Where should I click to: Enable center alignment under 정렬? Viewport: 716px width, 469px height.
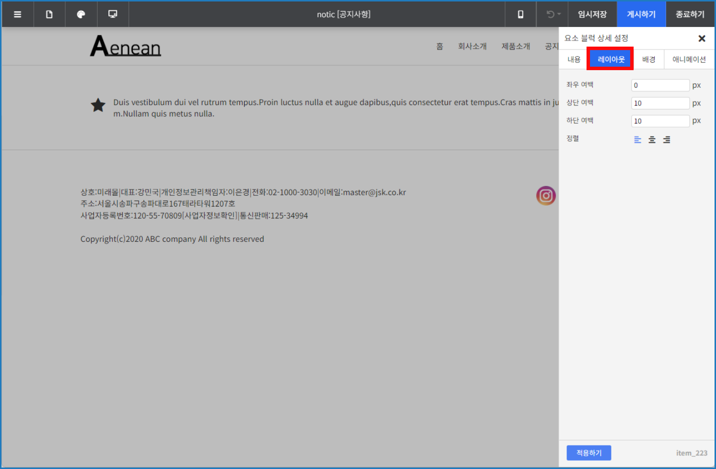[652, 139]
